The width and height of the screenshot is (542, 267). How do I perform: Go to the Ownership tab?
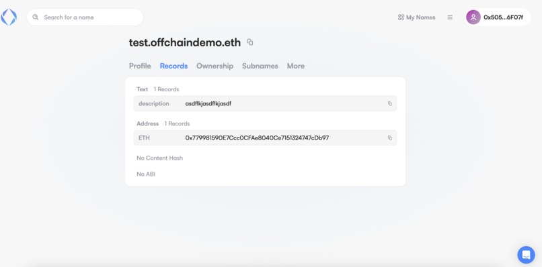click(x=215, y=66)
